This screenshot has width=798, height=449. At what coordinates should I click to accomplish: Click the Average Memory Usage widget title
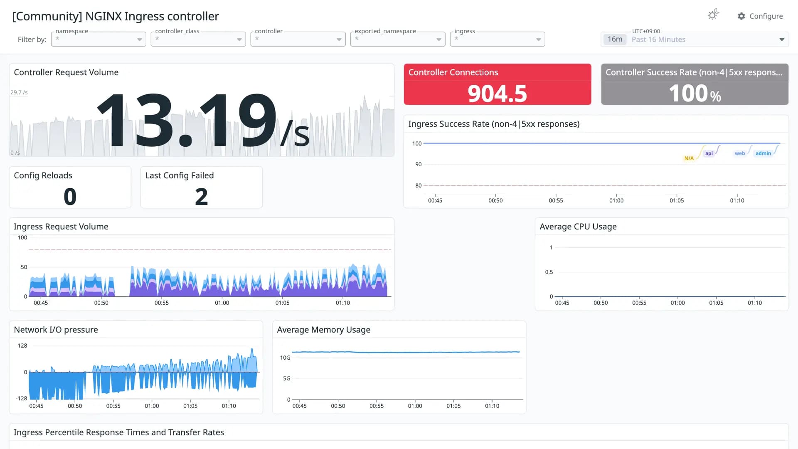[323, 330]
